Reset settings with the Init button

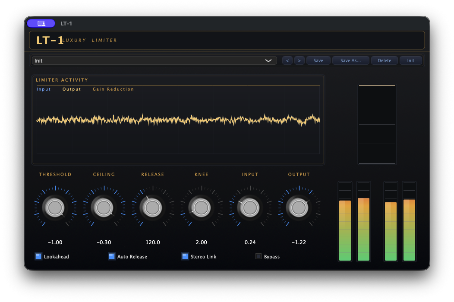[x=411, y=60]
